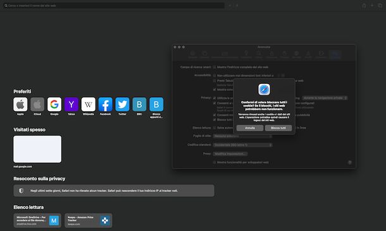Toggle the Blocca tutti i cookie checkbox

(x=215, y=120)
